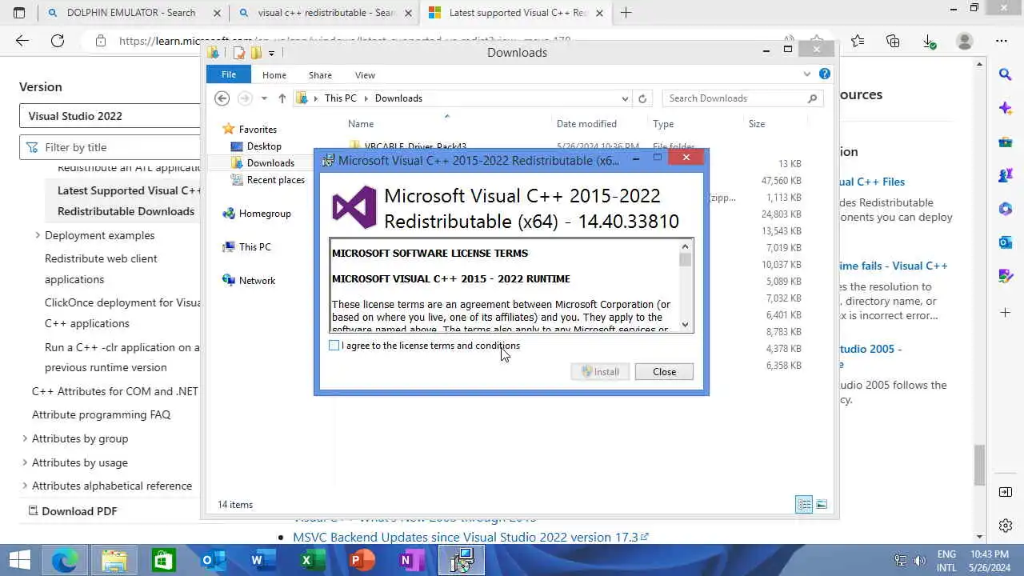Open Edge profile avatar
Image resolution: width=1024 pixels, height=576 pixels.
tap(965, 41)
